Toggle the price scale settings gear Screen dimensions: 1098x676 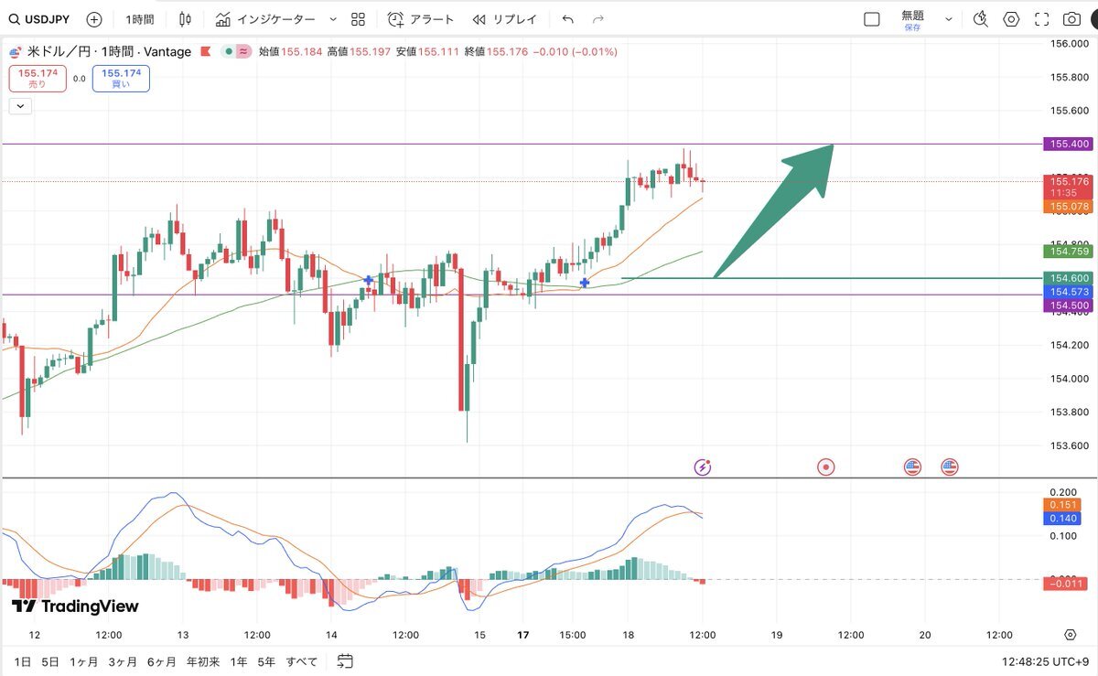[1070, 635]
